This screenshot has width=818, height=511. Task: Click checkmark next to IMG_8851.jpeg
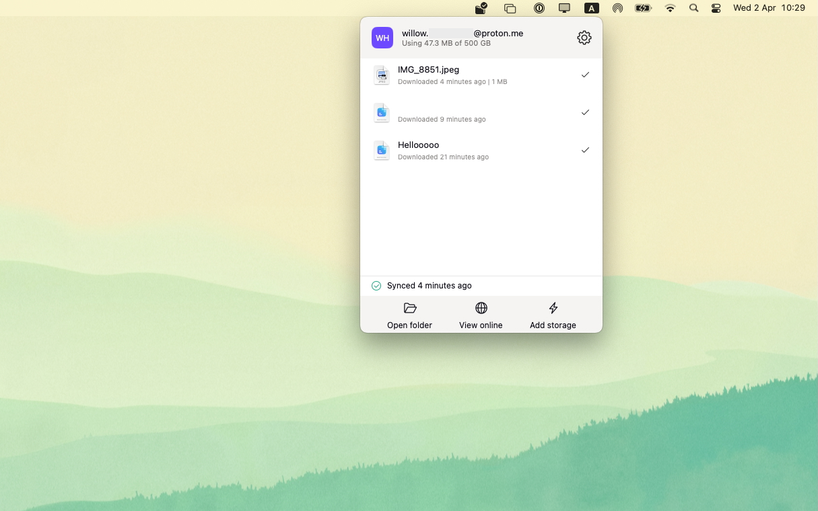tap(585, 75)
